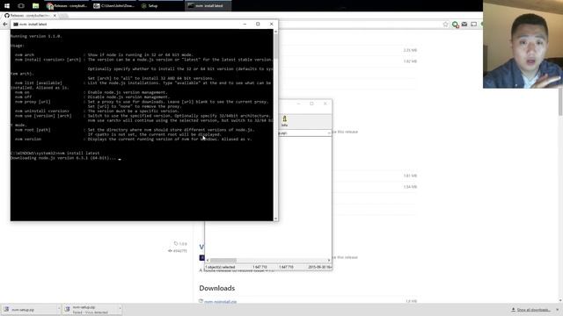563x316 pixels.
Task: Click the Info icon in 7-Zip window
Action: (284, 121)
